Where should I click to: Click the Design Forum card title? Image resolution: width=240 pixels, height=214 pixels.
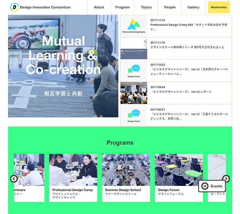coord(169,190)
